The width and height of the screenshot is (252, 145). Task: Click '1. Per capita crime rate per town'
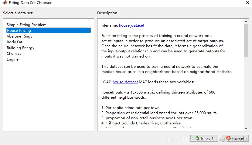pos(130,108)
